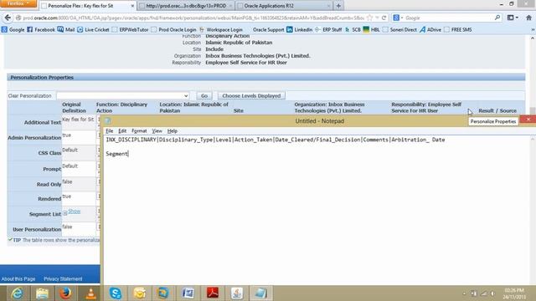The image size is (536, 301).
Task: Open Notepad Help menu
Action: tap(173, 131)
